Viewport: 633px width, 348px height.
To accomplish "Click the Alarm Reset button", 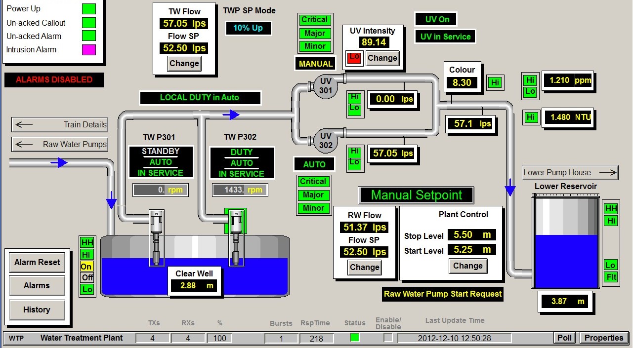I will click(x=37, y=262).
